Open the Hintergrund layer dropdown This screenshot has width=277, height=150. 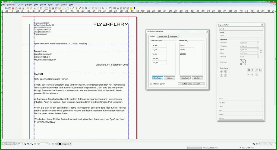click(65, 144)
